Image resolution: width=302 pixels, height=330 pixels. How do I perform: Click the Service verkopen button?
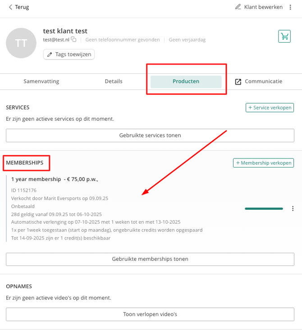click(x=270, y=108)
